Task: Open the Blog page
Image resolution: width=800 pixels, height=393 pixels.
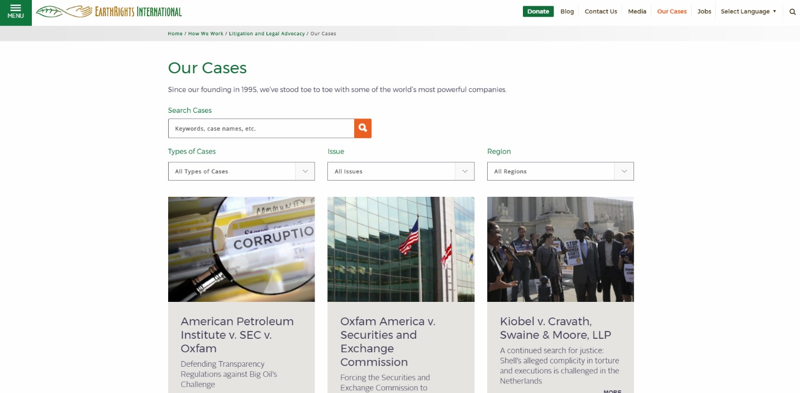Action: click(x=567, y=12)
